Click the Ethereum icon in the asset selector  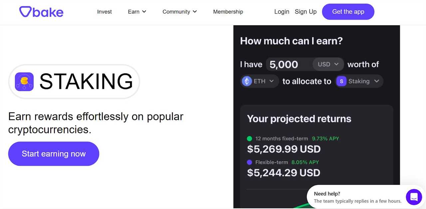tap(247, 81)
